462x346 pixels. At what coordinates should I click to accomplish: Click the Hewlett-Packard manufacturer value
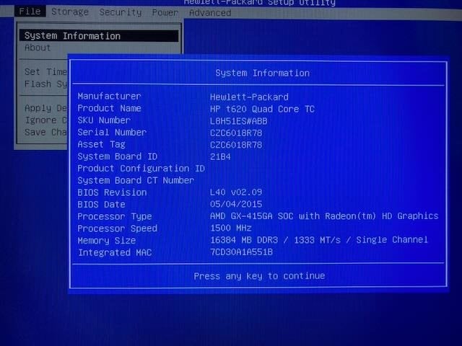(249, 97)
